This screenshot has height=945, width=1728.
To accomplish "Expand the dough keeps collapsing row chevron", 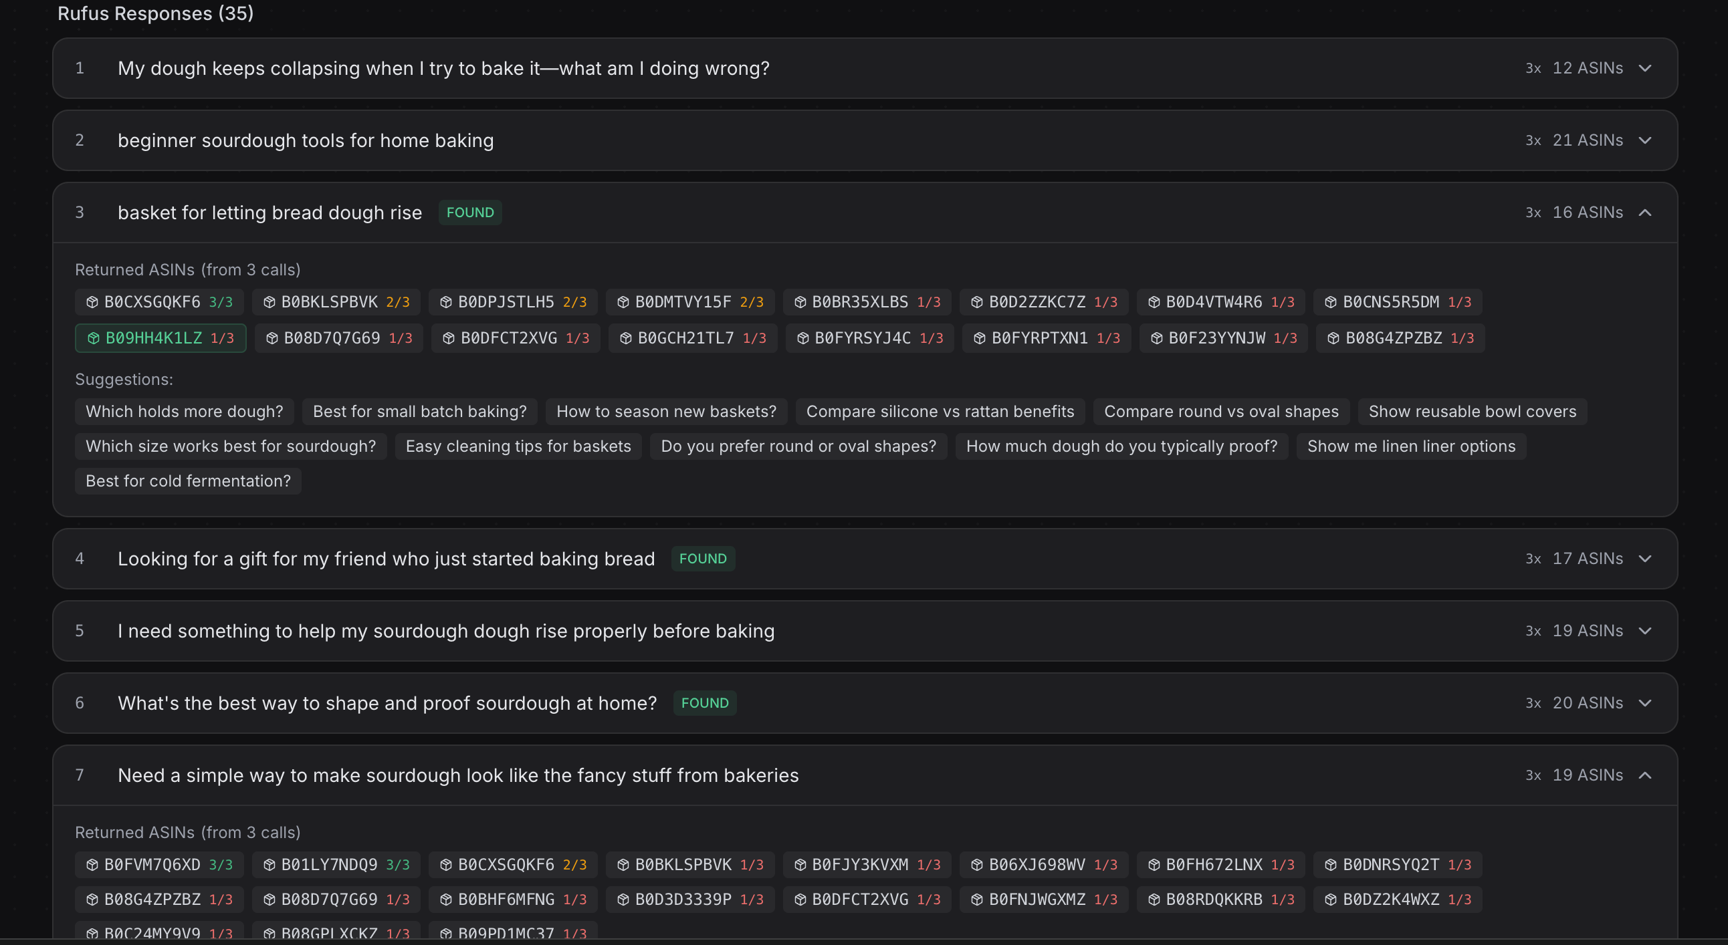I will point(1644,68).
